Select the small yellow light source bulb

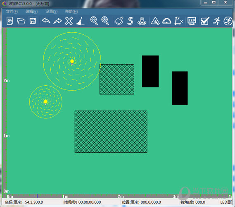(45, 102)
